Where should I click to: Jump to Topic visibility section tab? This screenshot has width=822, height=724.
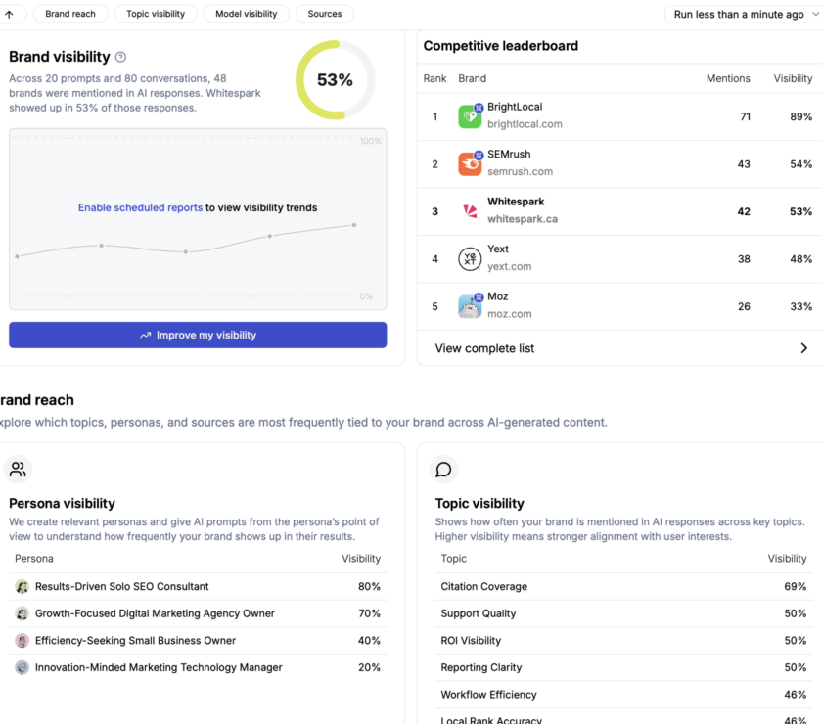point(156,14)
